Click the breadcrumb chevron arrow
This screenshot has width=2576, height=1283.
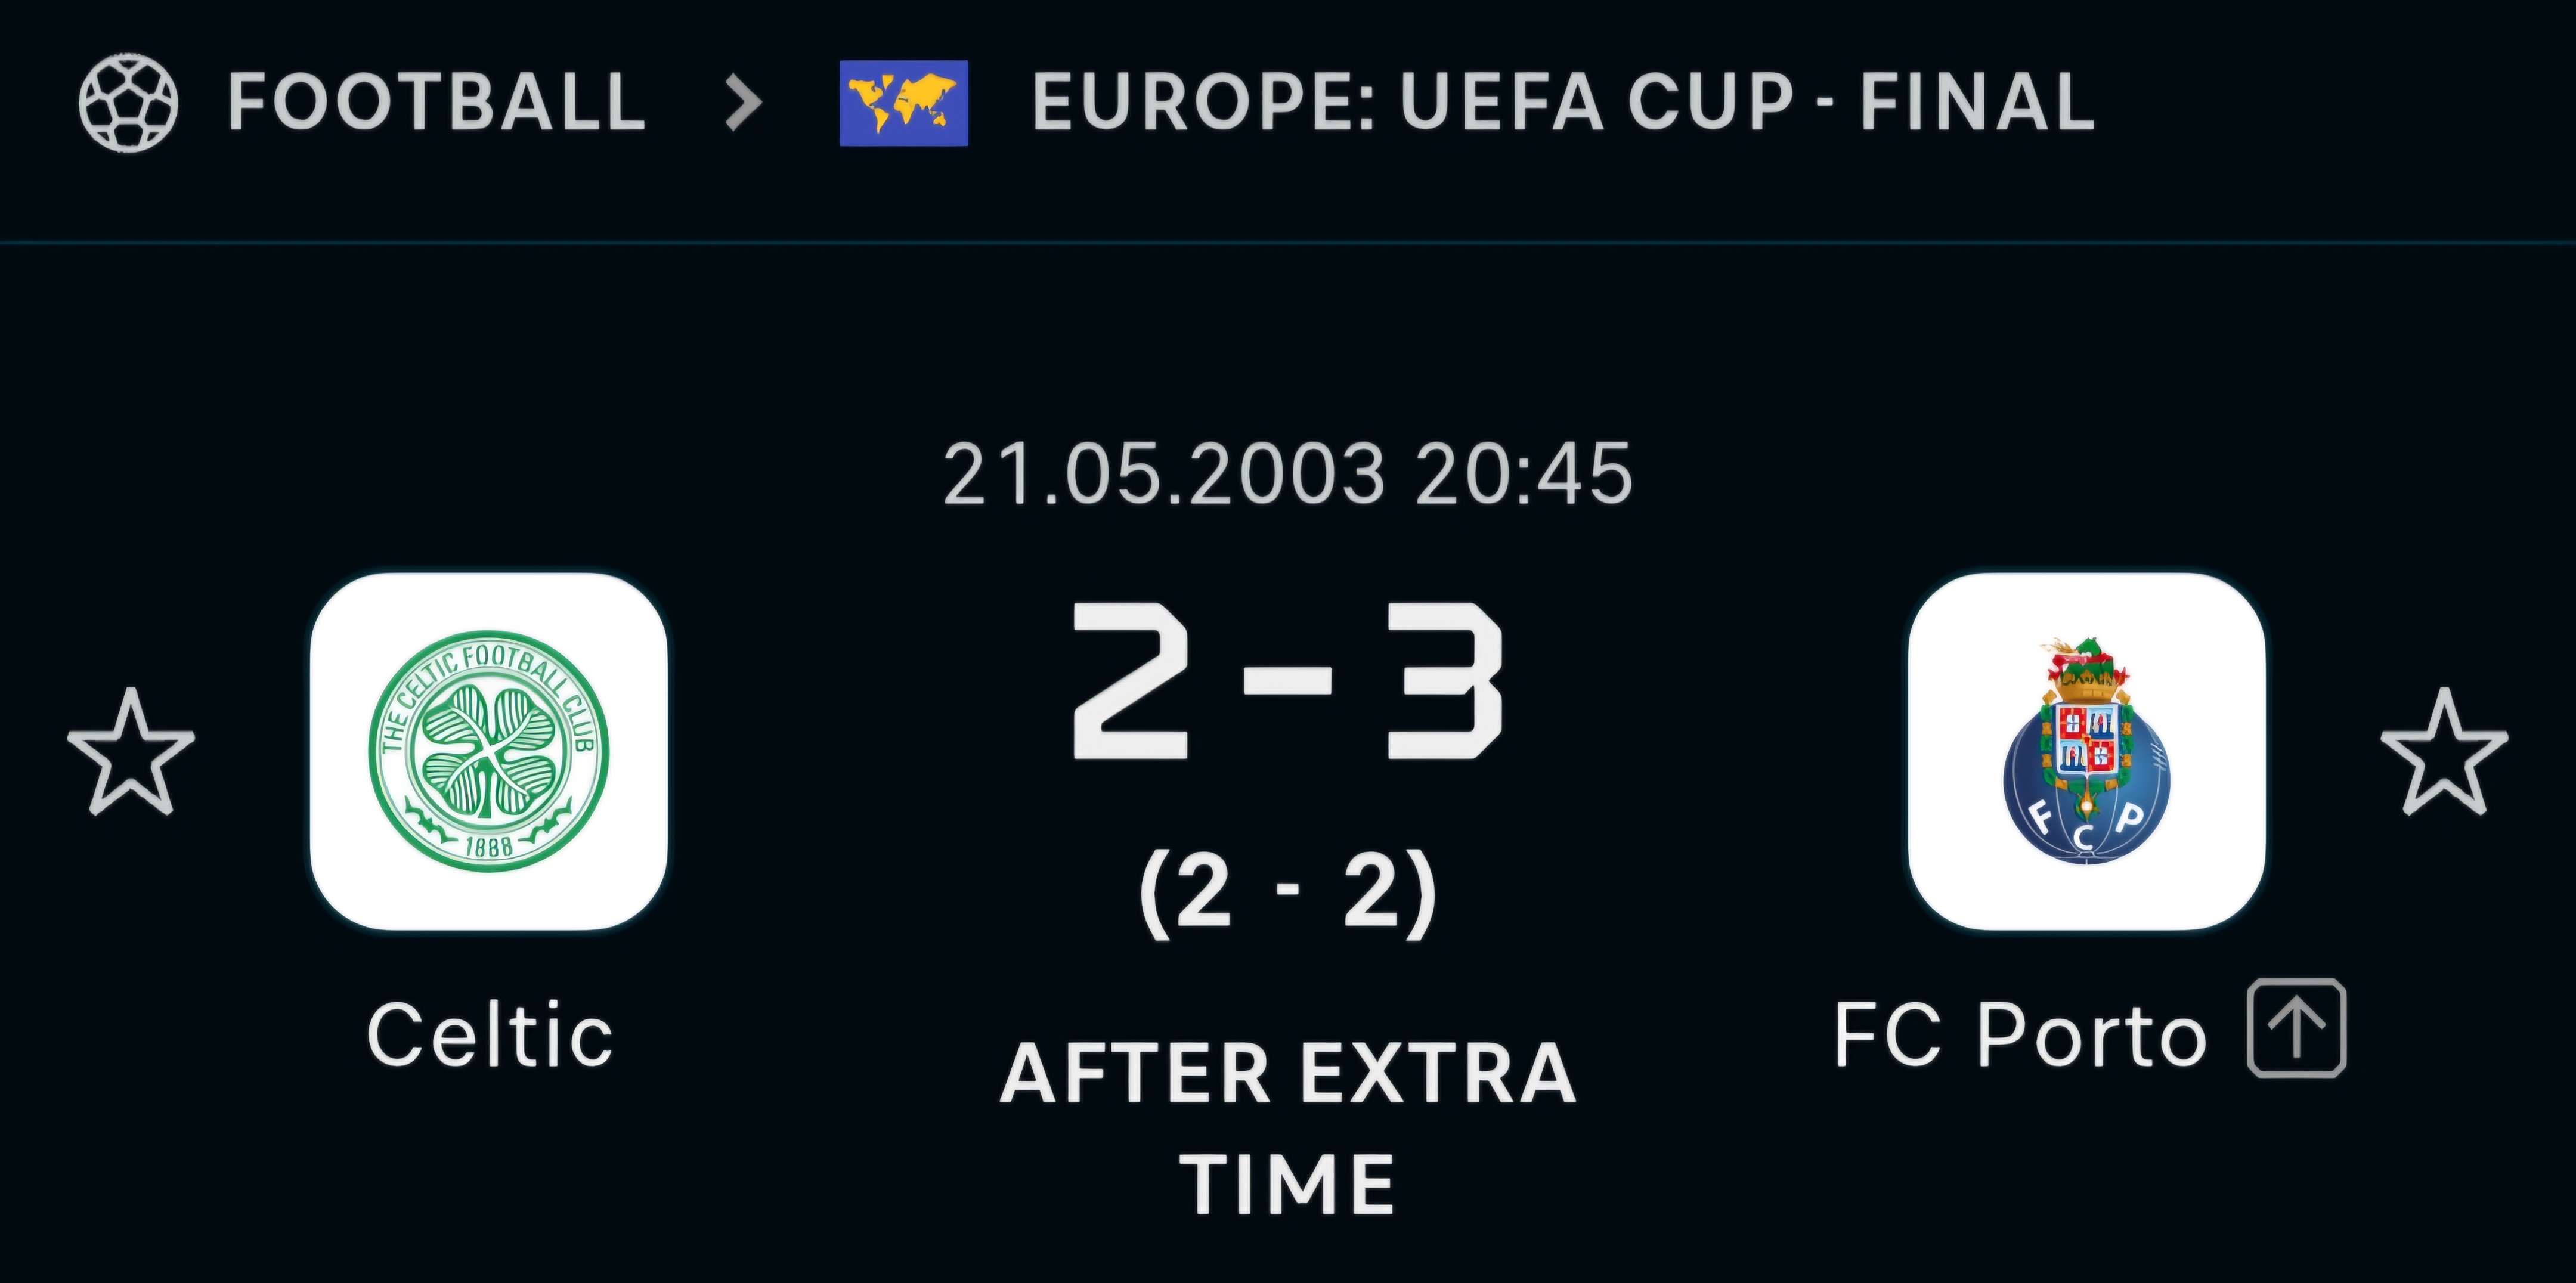743,104
